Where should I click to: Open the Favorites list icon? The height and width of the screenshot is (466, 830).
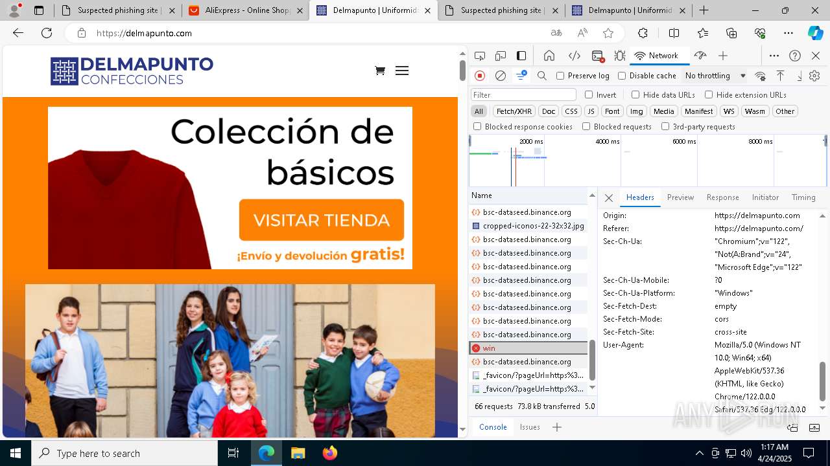[x=703, y=33]
